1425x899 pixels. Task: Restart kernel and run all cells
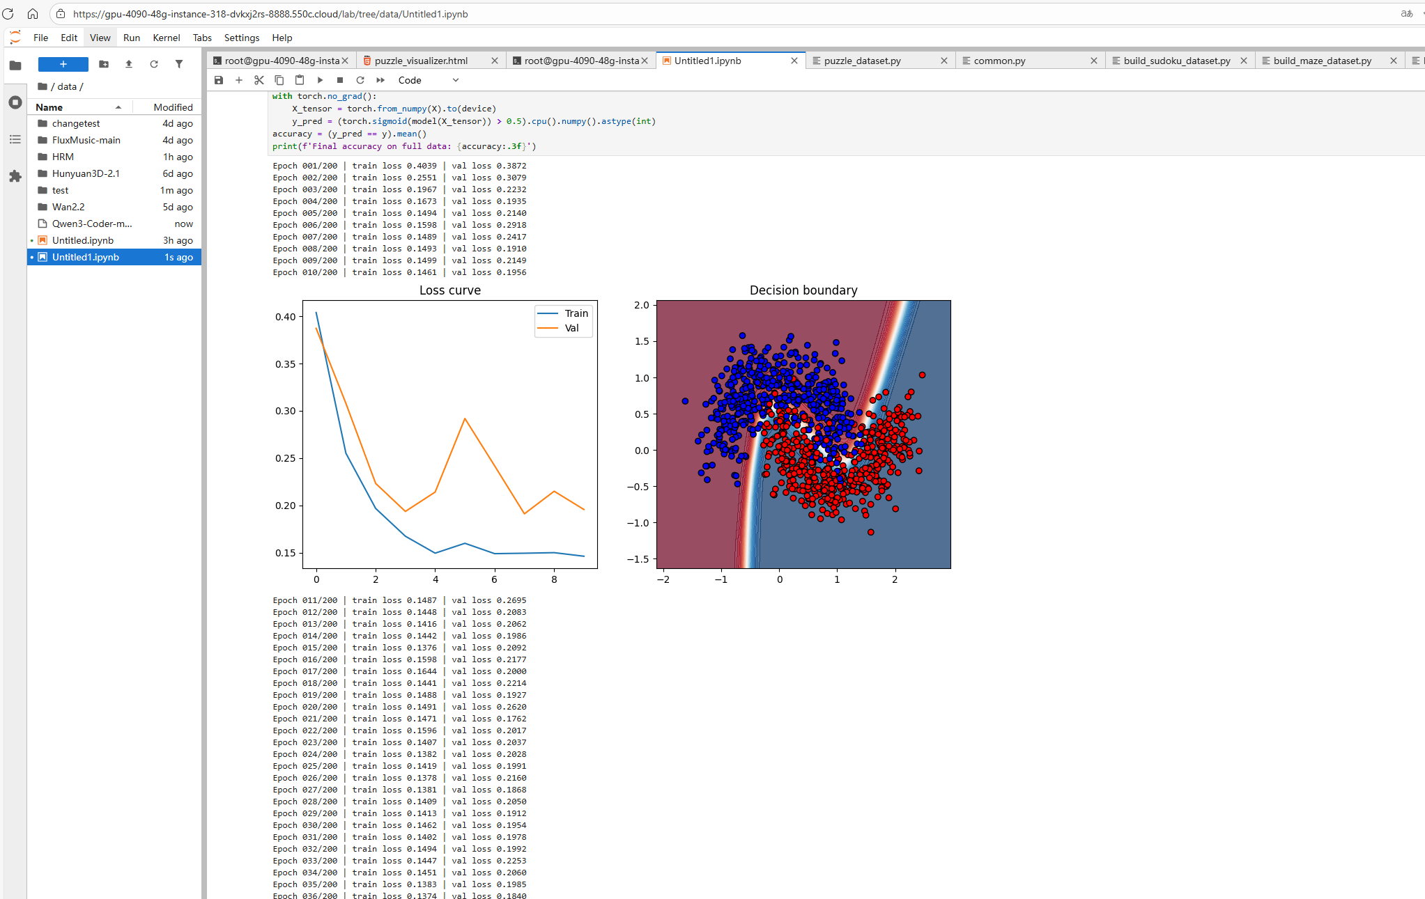click(x=380, y=80)
